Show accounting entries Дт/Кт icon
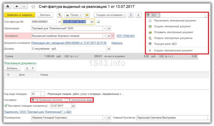Image resolution: width=214 pixels, height=126 pixels. tap(60, 15)
